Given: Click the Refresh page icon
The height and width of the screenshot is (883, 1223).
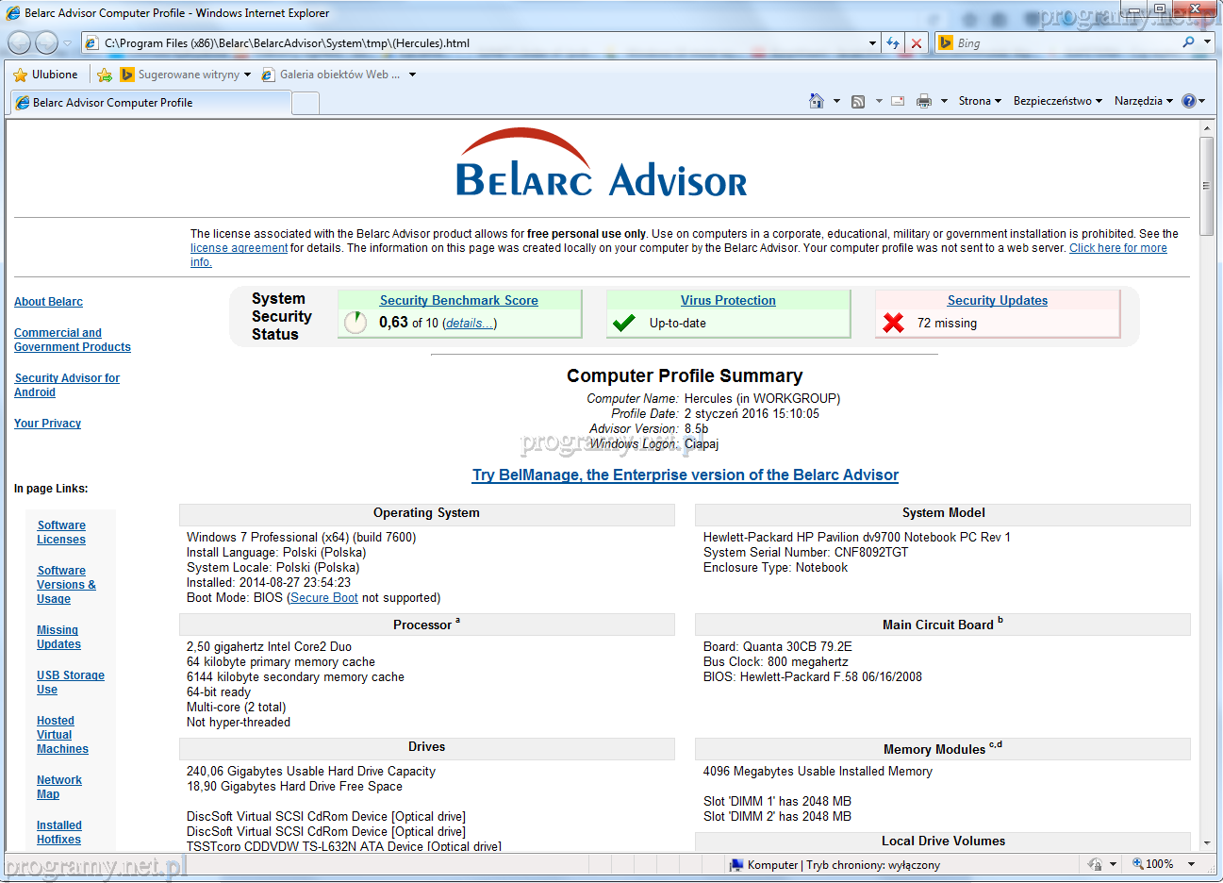Looking at the screenshot, I should (x=892, y=43).
